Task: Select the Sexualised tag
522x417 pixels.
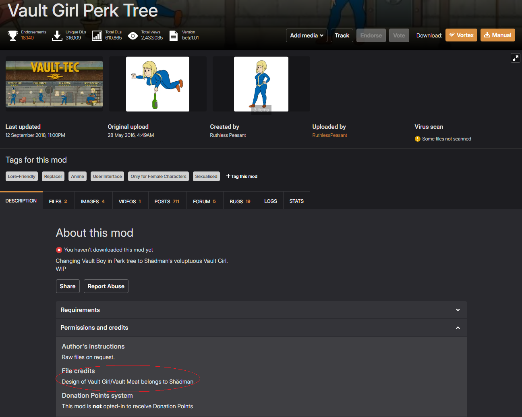Action: pos(206,176)
